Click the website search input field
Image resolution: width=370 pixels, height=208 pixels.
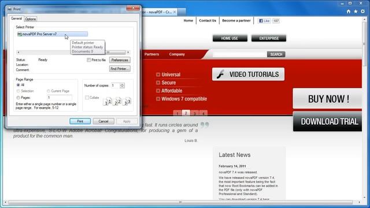coord(239,54)
